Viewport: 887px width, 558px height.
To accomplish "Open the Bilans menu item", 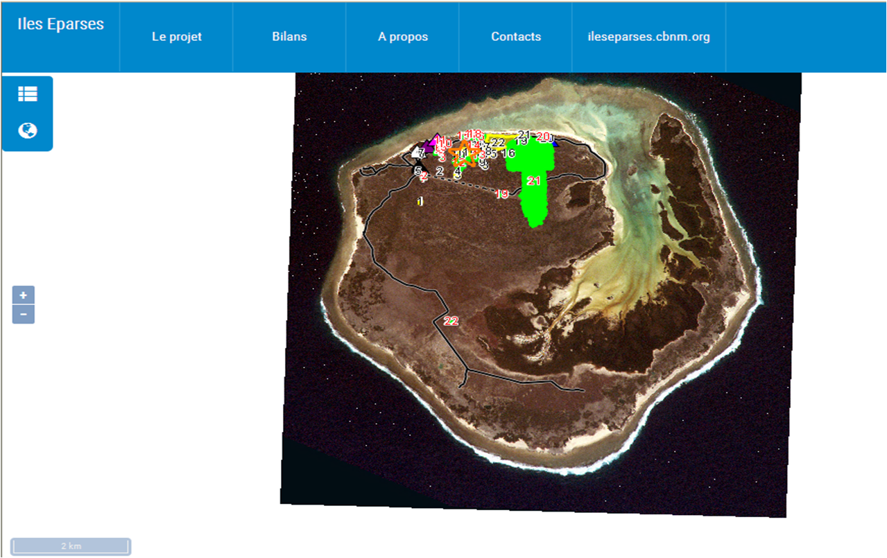I will click(x=289, y=37).
